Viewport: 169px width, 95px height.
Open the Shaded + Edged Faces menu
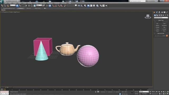(14, 12)
